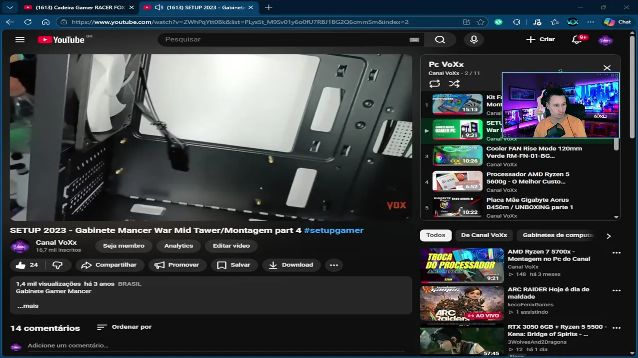
Task: Close the Pc VoXx playlist panel
Action: coord(607,68)
